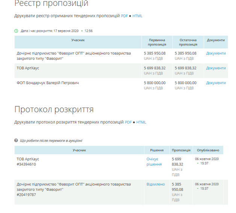Click the 'Опубліковано' column header
Viewport: 236px width, 213px height.
coord(208,150)
